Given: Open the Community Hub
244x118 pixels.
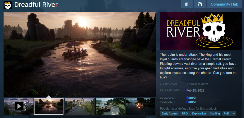Looking at the screenshot, I should click(224, 4).
